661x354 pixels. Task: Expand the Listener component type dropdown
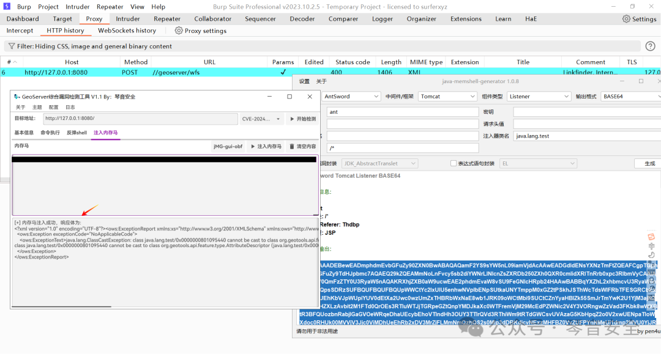coord(539,97)
